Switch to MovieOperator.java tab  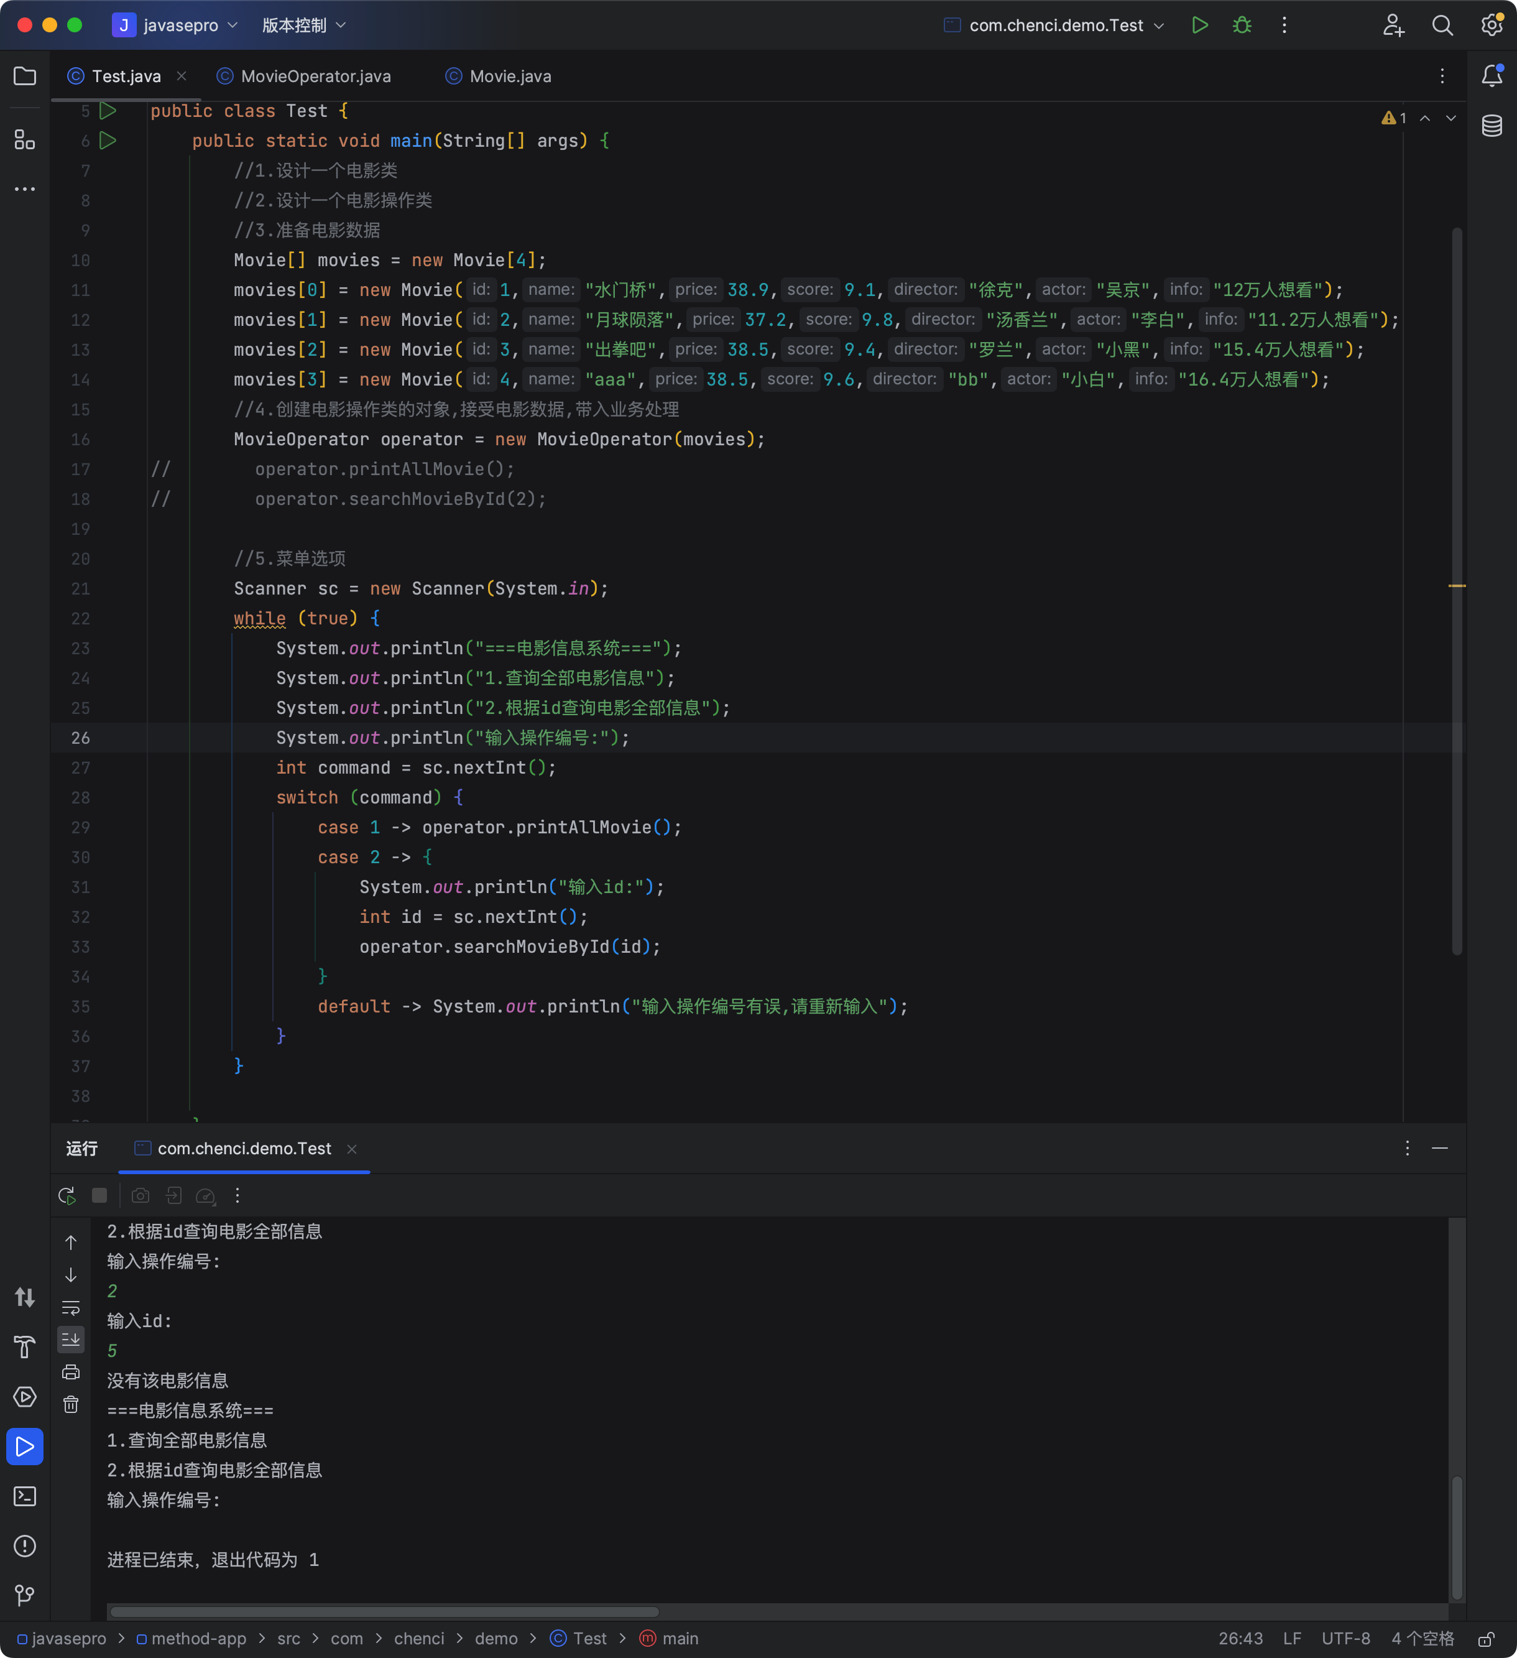315,76
